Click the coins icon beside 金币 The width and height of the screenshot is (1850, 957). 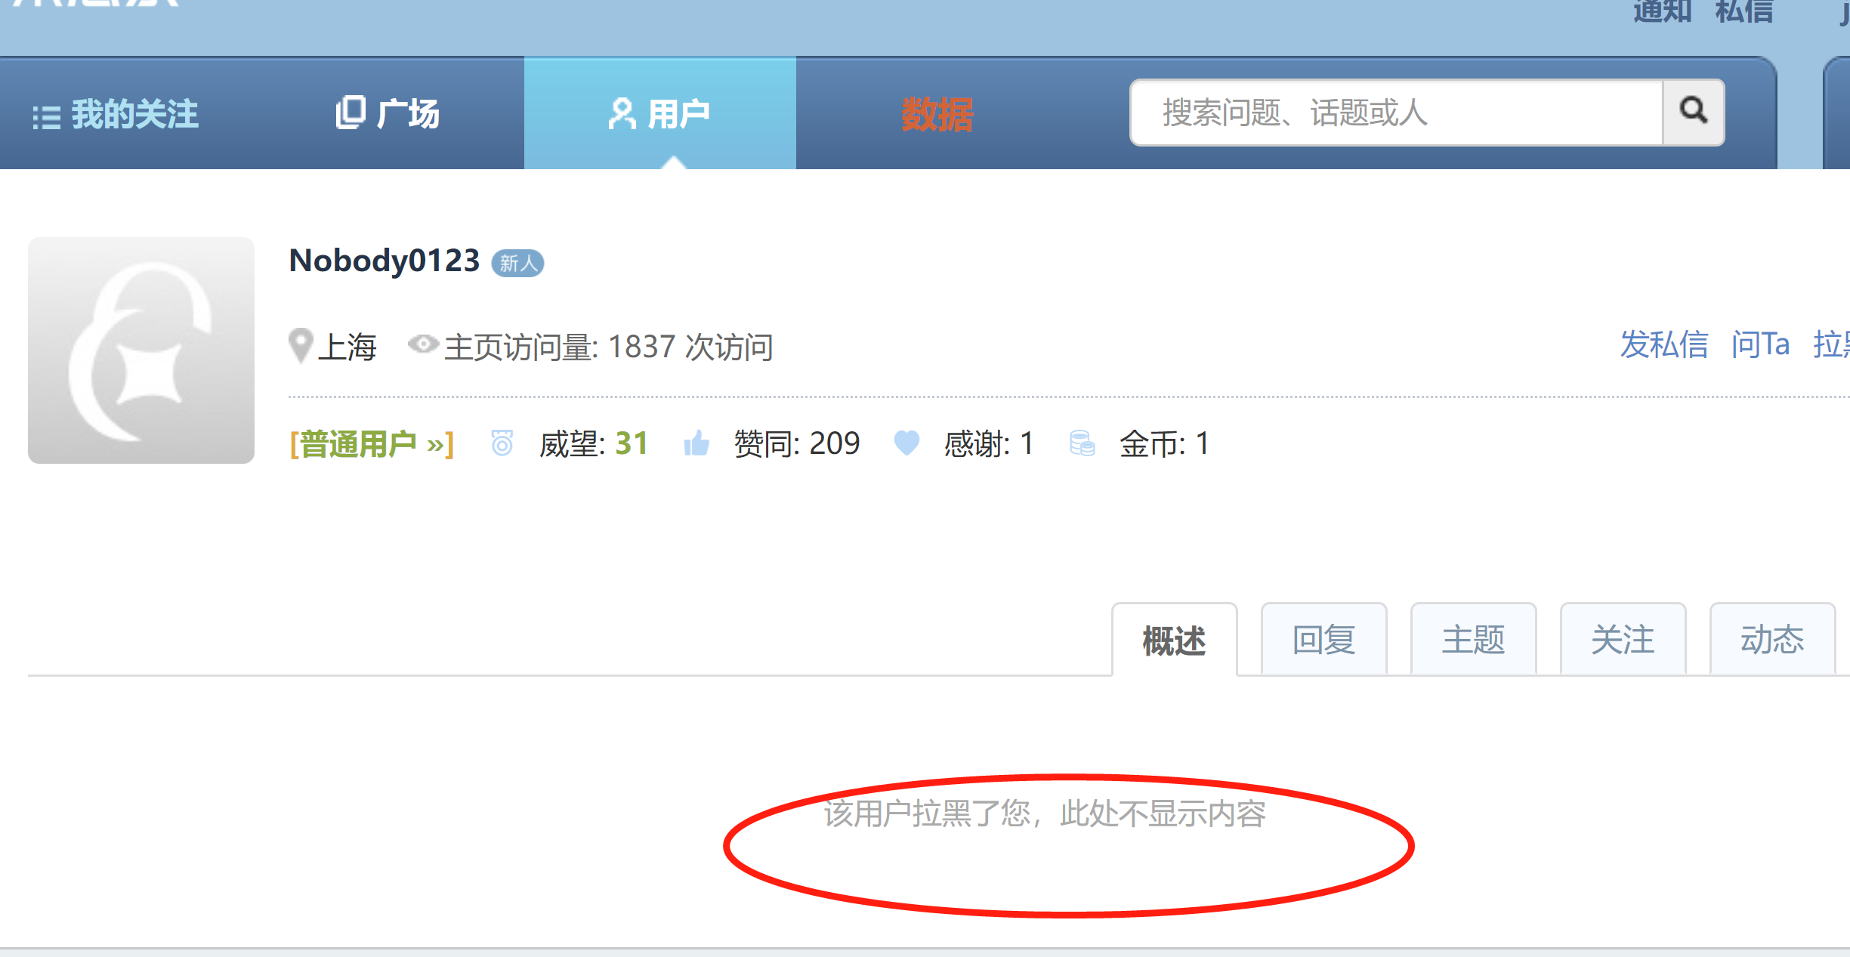point(1082,443)
